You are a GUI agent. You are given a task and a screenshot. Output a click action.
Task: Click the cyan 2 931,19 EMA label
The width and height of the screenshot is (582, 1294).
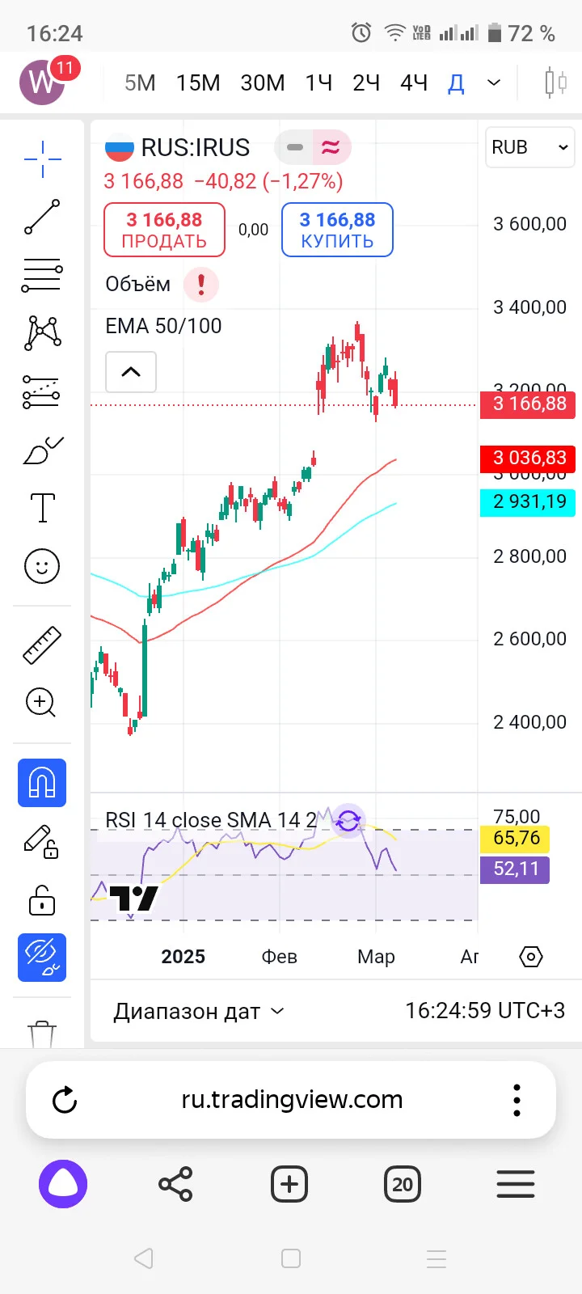528,501
